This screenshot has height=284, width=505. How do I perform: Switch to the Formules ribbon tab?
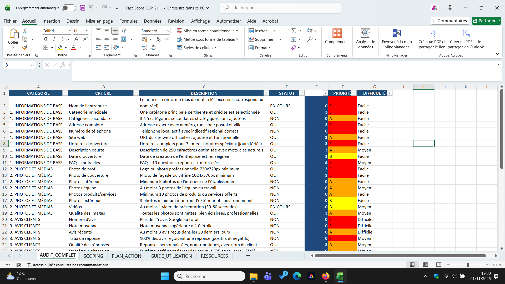128,21
